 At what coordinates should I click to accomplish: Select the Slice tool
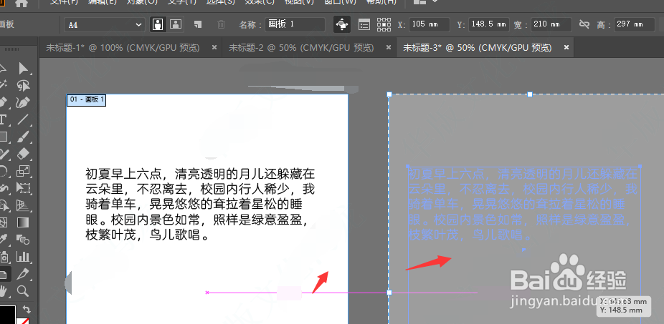23,274
